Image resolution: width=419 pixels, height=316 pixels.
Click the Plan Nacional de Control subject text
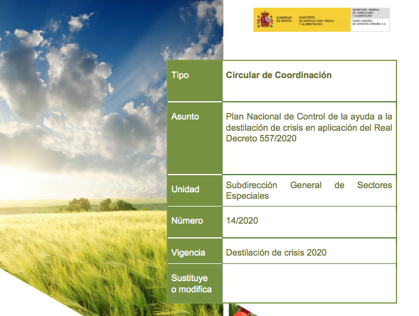coord(309,127)
